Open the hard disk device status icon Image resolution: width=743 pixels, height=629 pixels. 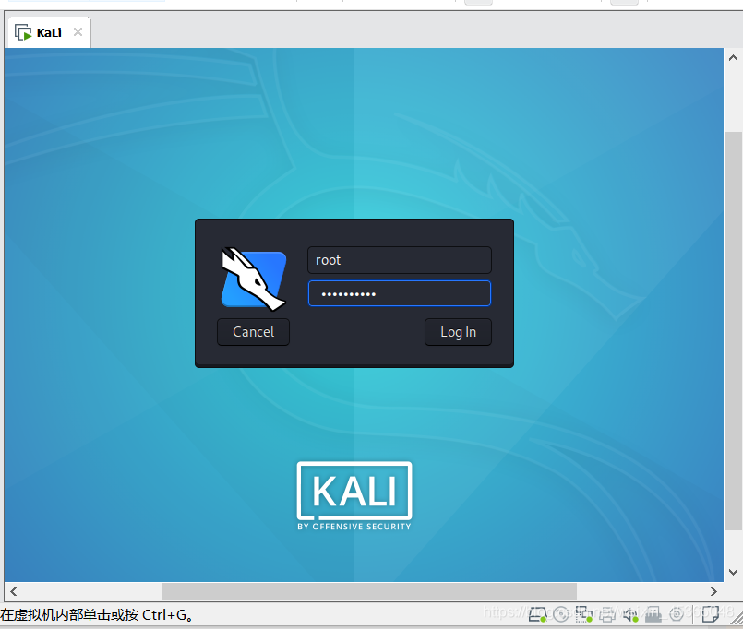[538, 614]
